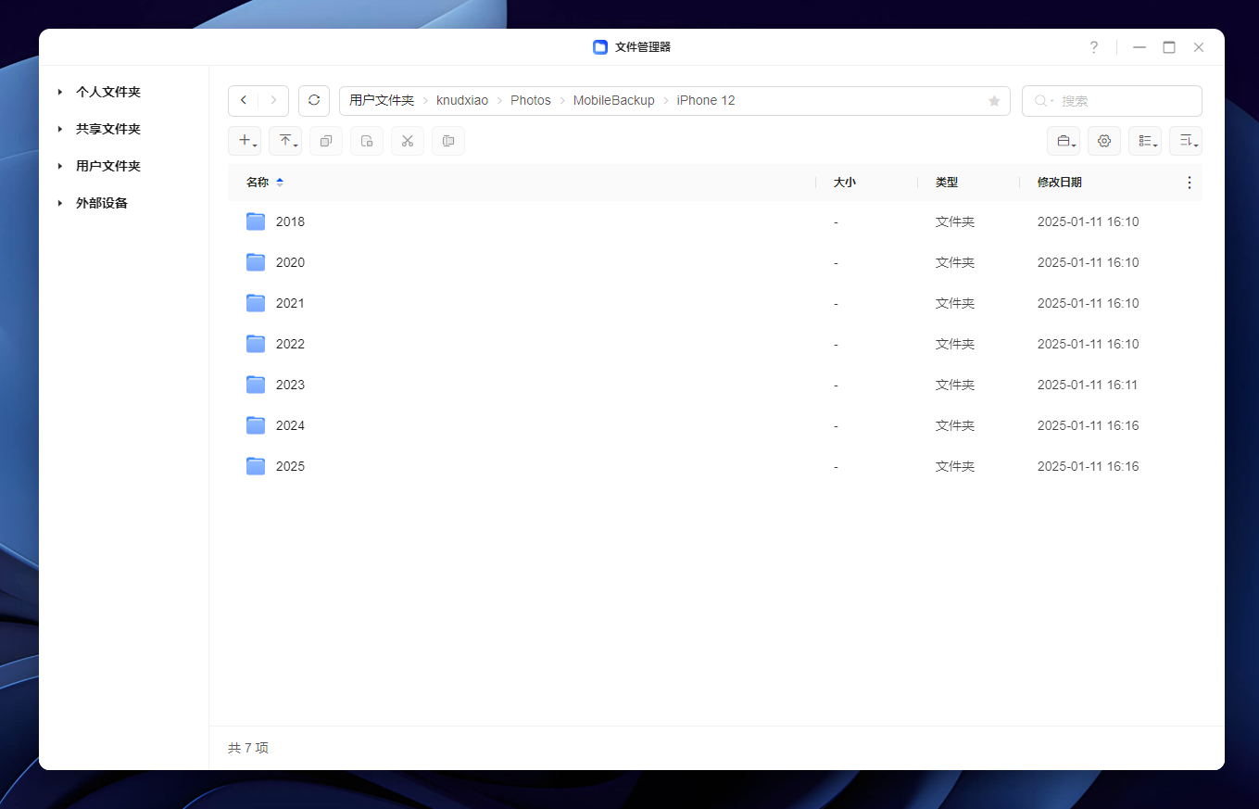Refresh the current folder listing
The height and width of the screenshot is (809, 1259).
point(314,100)
